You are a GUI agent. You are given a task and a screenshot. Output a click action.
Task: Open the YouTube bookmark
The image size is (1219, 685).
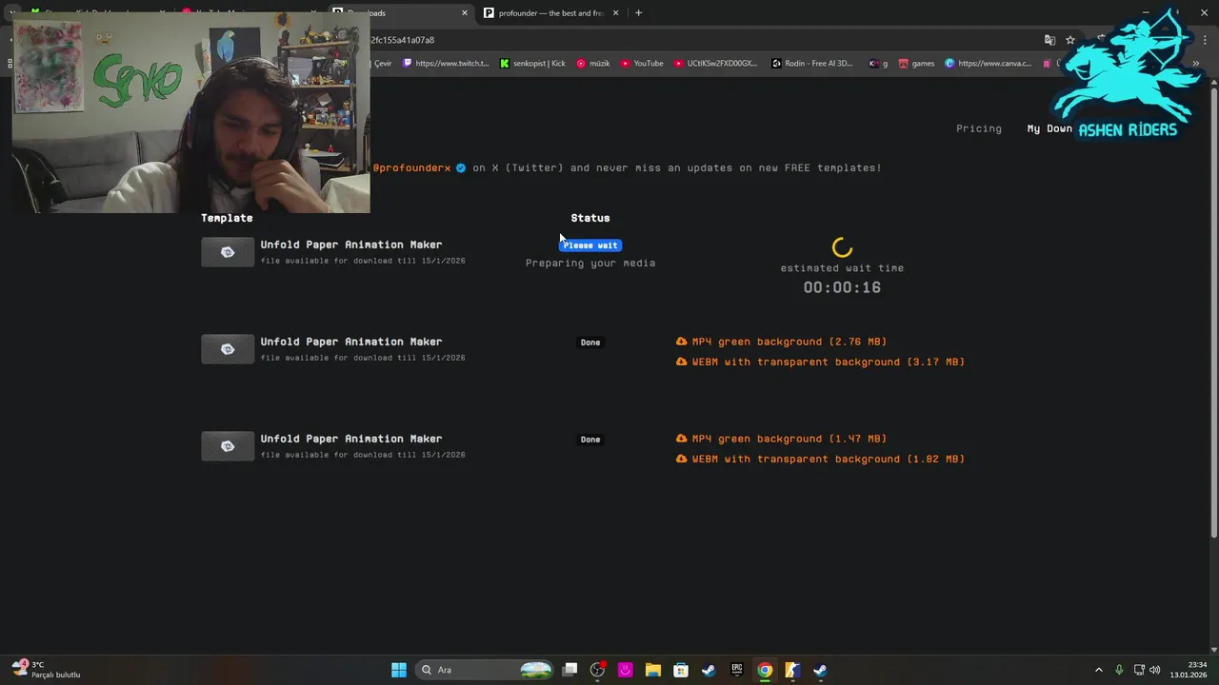(642, 64)
